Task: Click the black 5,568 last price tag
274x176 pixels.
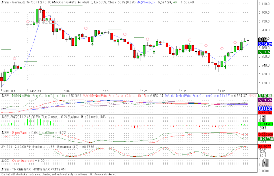Action: point(263,39)
